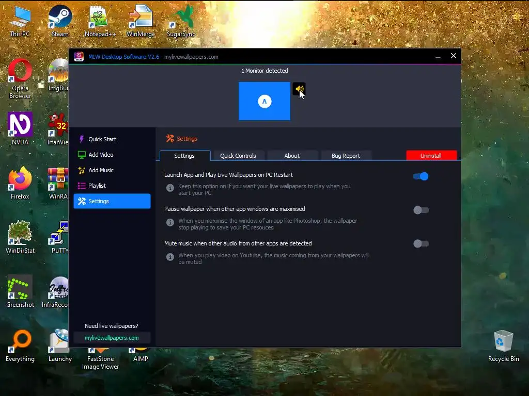Click the '1 Monitor detected' text
The height and width of the screenshot is (396, 529).
[x=264, y=71]
